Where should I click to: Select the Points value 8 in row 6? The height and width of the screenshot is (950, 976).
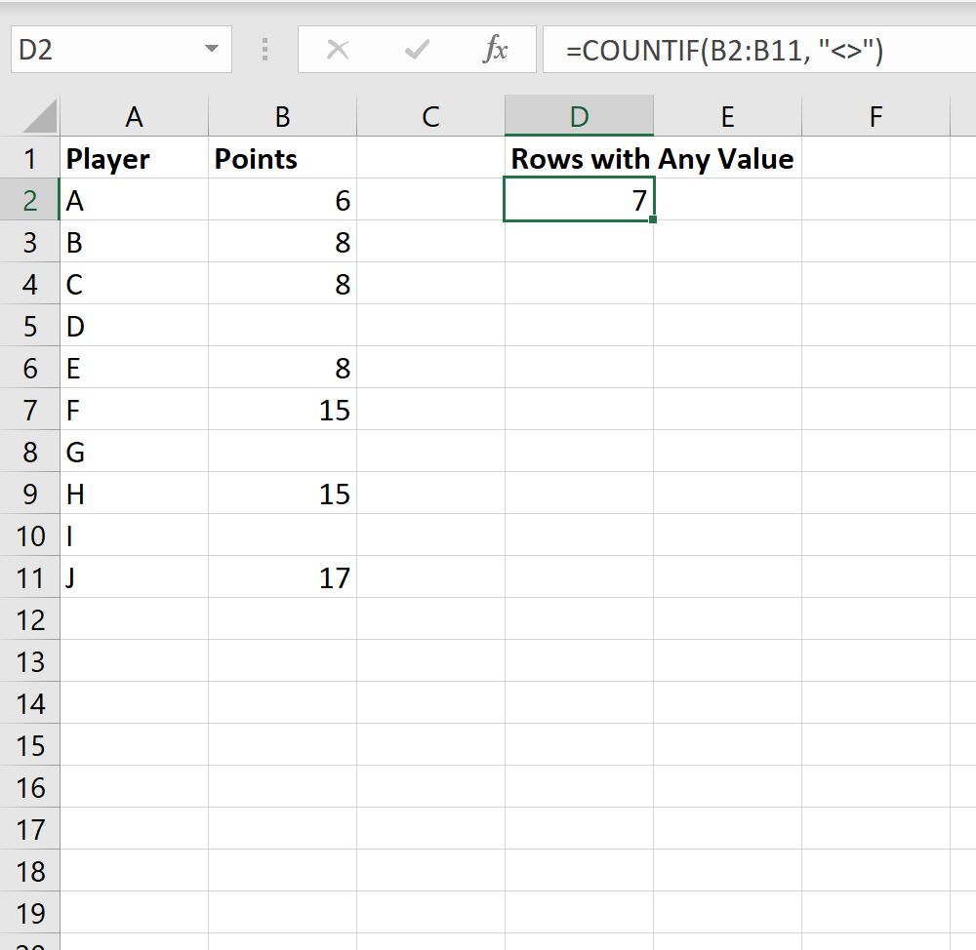283,368
